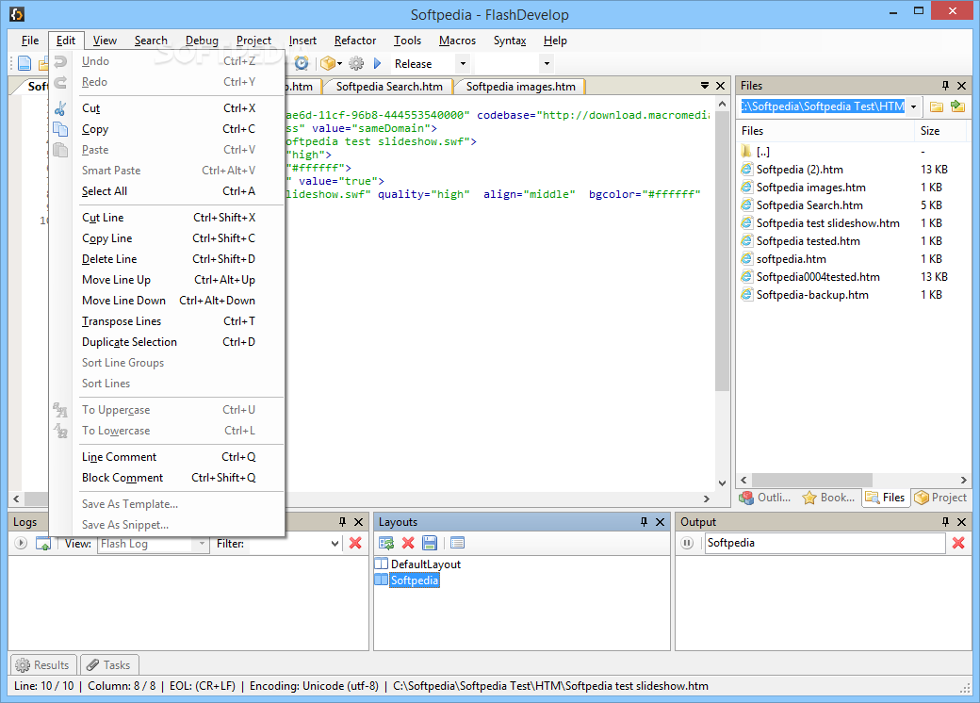Image resolution: width=980 pixels, height=703 pixels.
Task: Open the Syntax menu
Action: 510,41
